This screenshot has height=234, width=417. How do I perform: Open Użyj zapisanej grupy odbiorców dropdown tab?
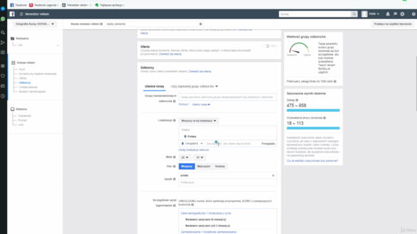(194, 86)
